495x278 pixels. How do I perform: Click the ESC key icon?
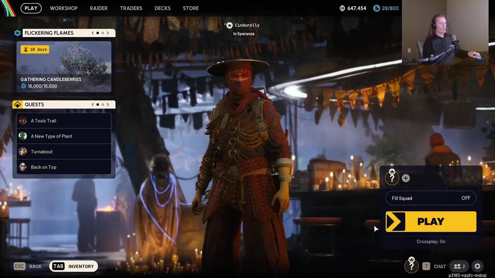click(x=20, y=266)
